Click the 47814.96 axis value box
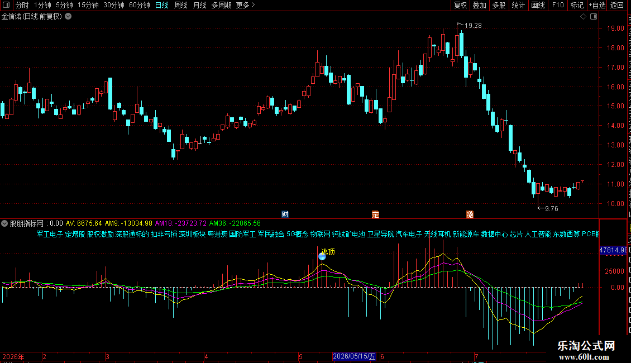Screen dimensions: 631x363 613,250
